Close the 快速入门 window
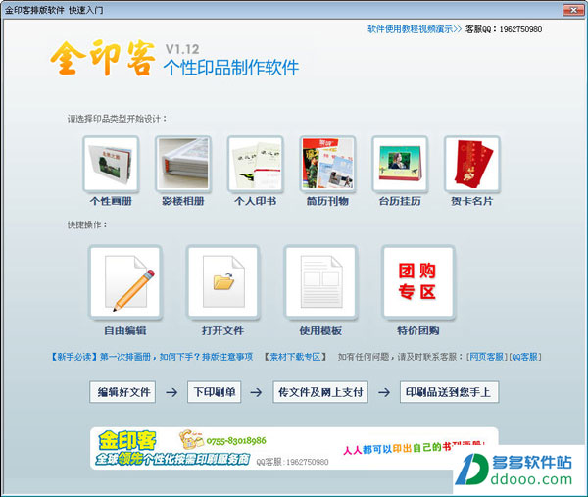 coord(573,10)
